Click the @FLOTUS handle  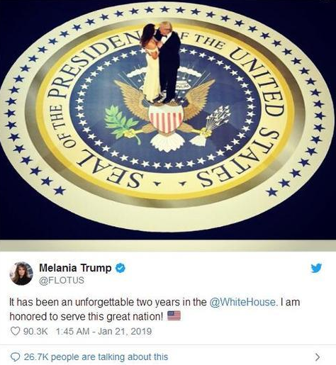point(62,280)
